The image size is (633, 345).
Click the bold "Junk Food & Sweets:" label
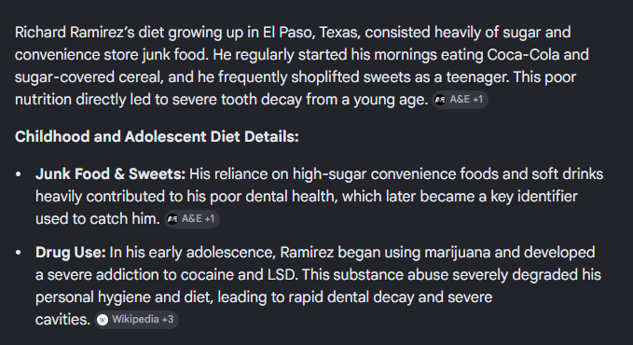click(110, 174)
